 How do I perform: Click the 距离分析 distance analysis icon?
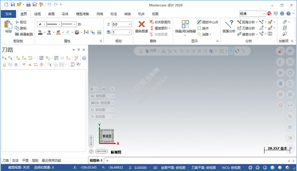coord(246,22)
